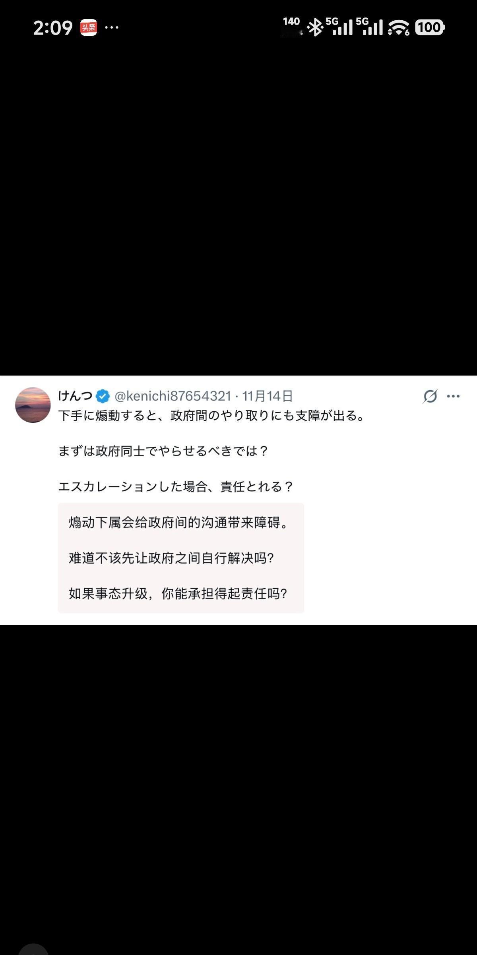Click the blue verified badge beside けんつ
The image size is (477, 955).
point(103,396)
